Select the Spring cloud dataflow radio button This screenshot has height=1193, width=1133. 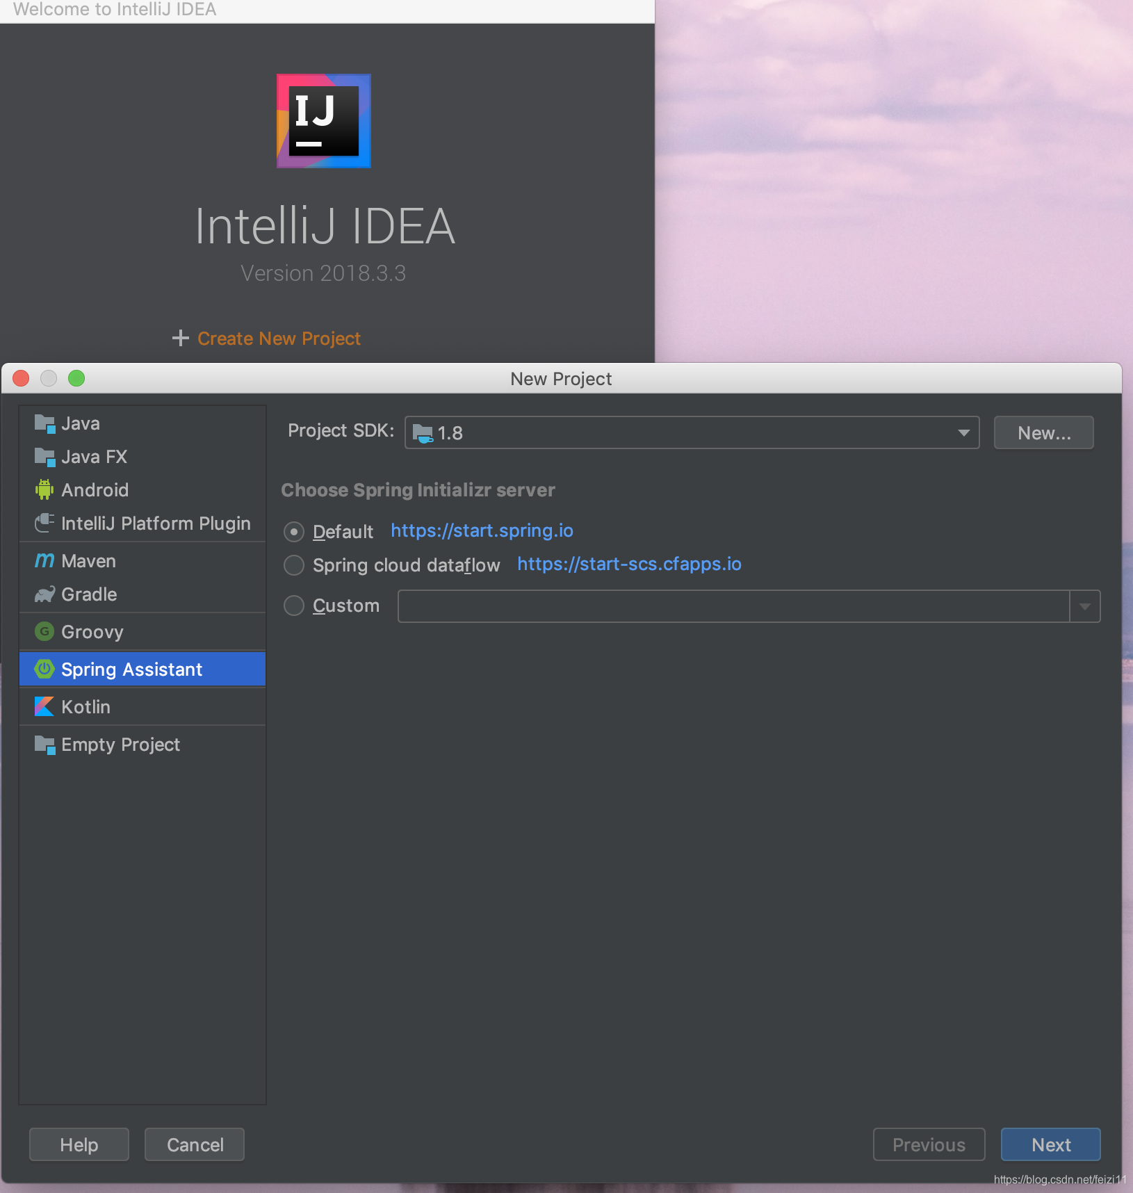294,565
